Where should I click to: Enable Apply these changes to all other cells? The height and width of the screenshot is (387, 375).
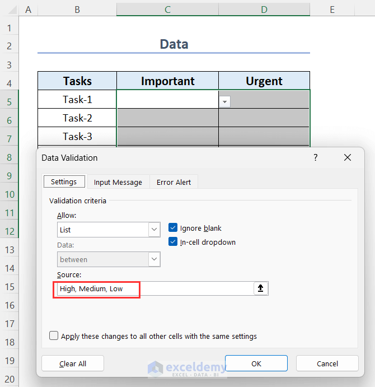(54, 336)
